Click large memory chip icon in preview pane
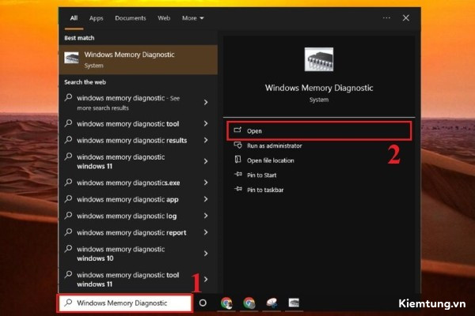Screen dimensions: 475x316 [319, 59]
